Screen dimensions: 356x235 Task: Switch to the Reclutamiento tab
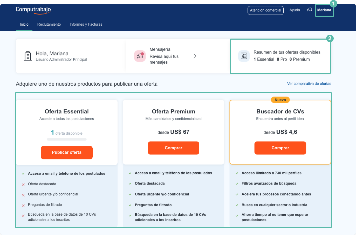coord(49,24)
